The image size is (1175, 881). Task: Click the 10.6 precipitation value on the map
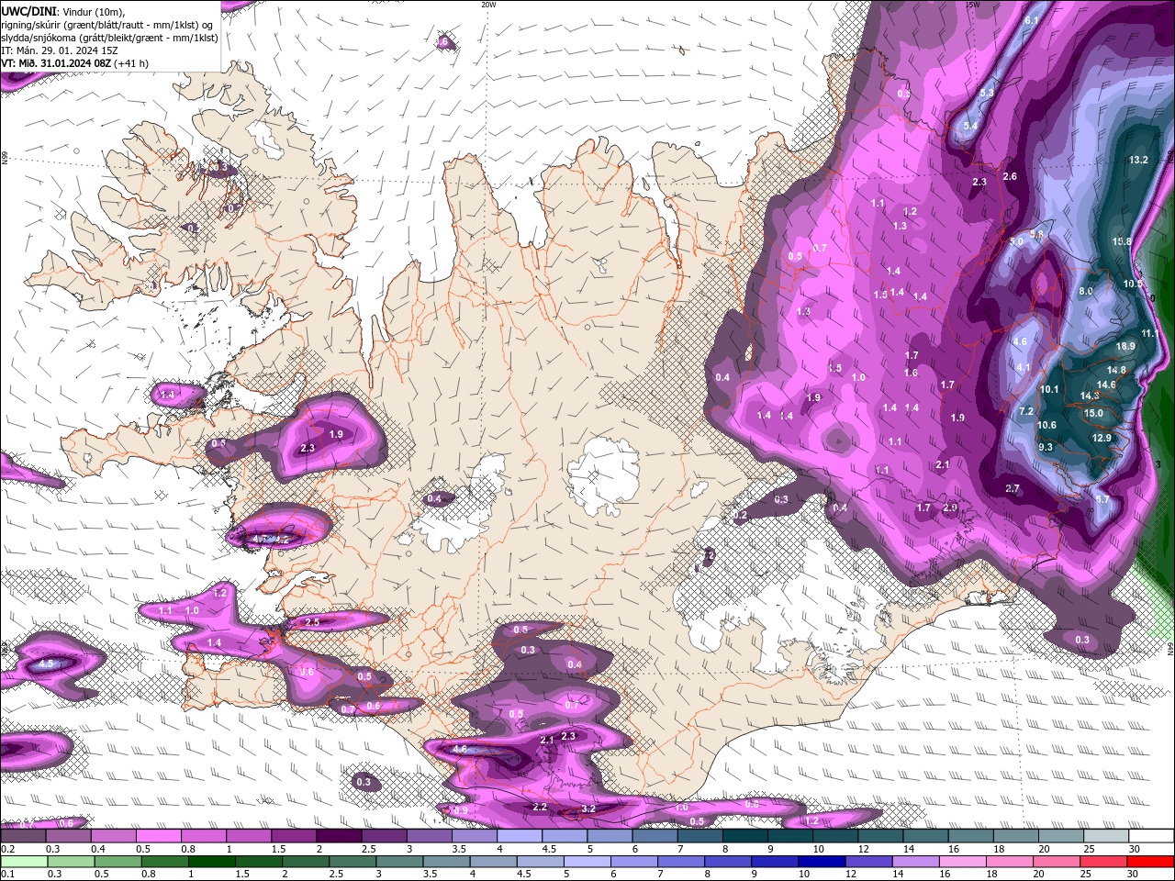click(x=1046, y=425)
